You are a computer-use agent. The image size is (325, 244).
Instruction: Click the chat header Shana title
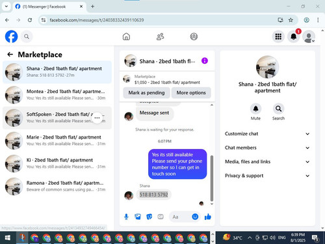[167, 61]
